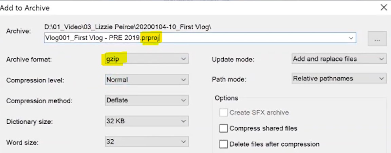Close the Add to Archive dialog
Screen dimensions: 391x153
384,7
